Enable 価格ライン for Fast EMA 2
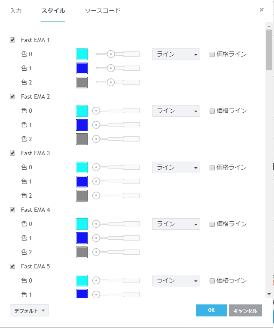The height and width of the screenshot is (328, 274). (x=212, y=111)
